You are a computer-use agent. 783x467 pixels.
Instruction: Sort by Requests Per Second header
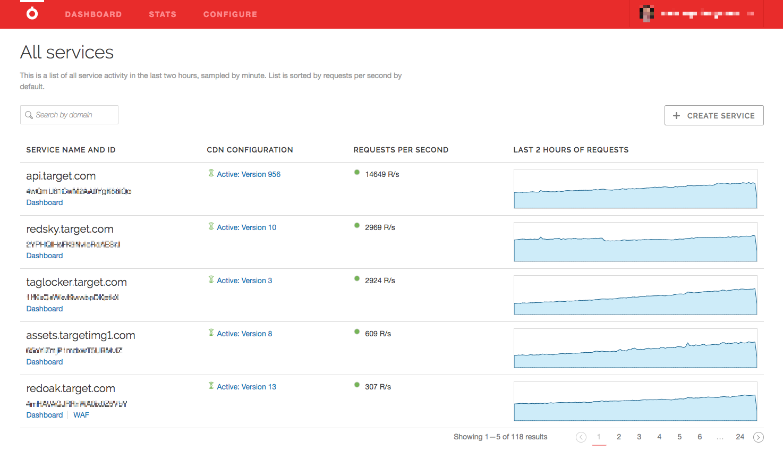coord(401,150)
